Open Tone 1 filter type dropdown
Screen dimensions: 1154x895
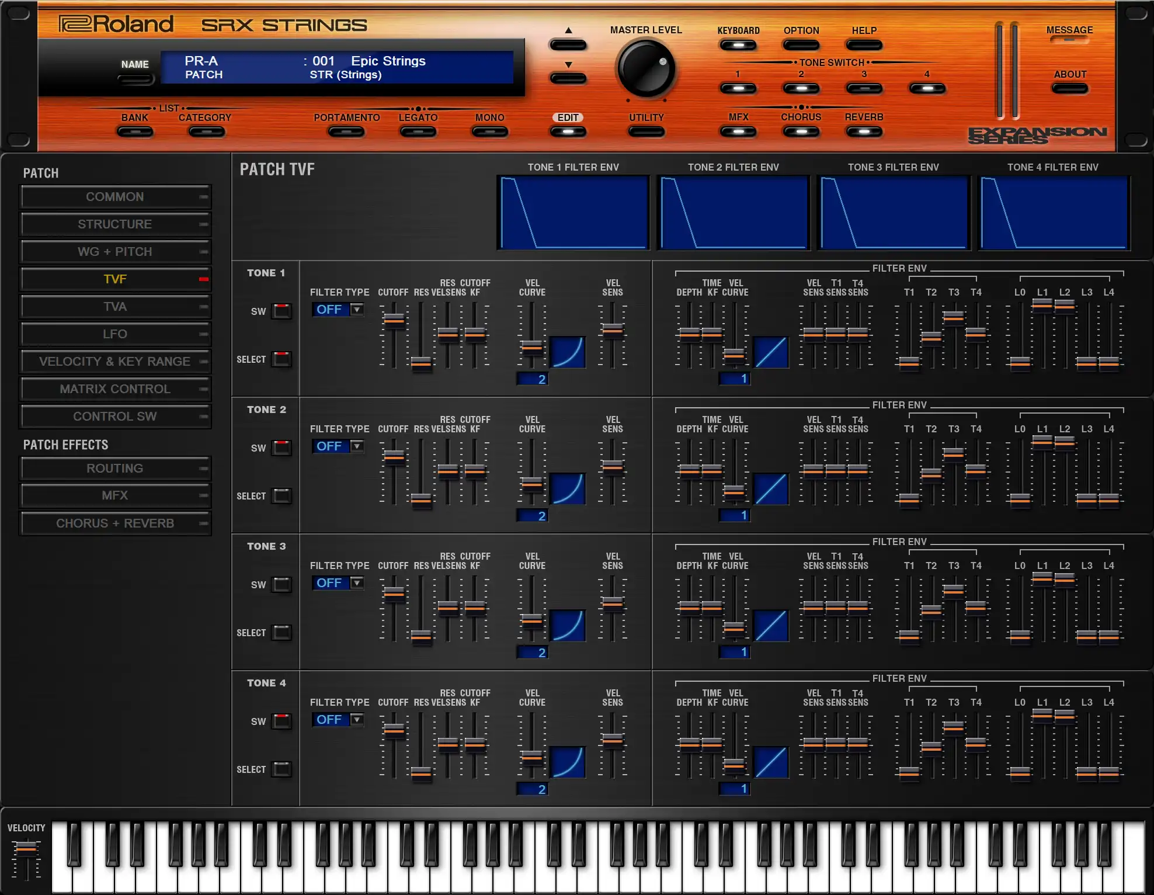tap(356, 310)
